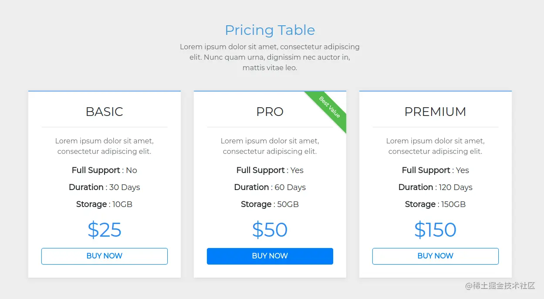Click the $150 price on the PREMIUM card
This screenshot has height=299, width=544.
point(435,230)
